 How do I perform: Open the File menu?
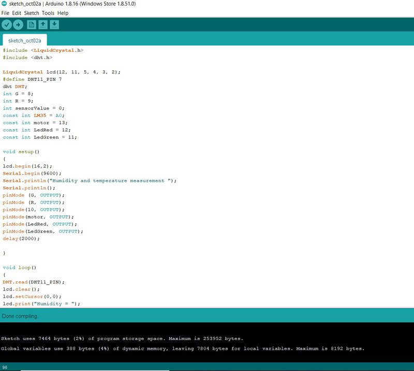point(7,13)
